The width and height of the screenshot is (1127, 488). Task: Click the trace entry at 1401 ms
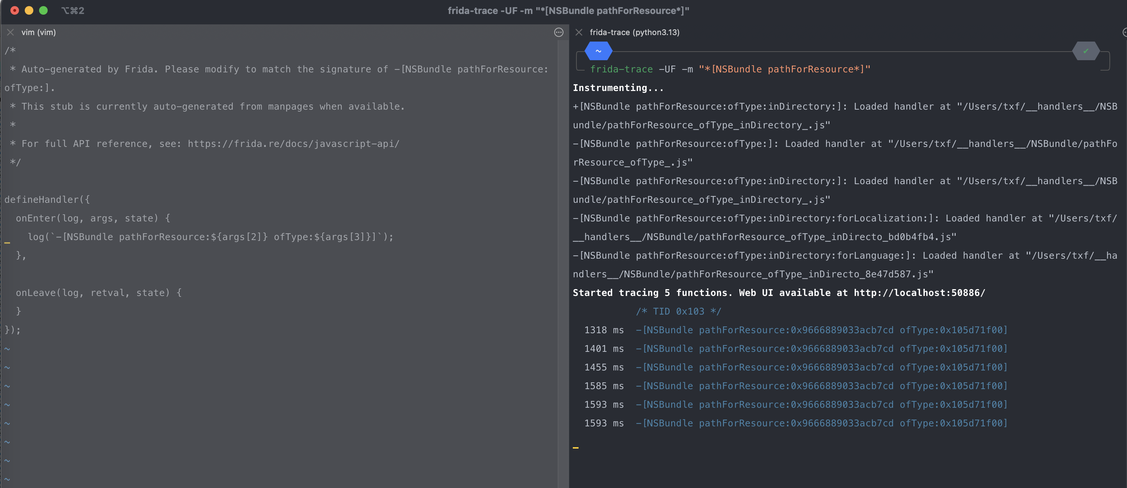point(796,349)
